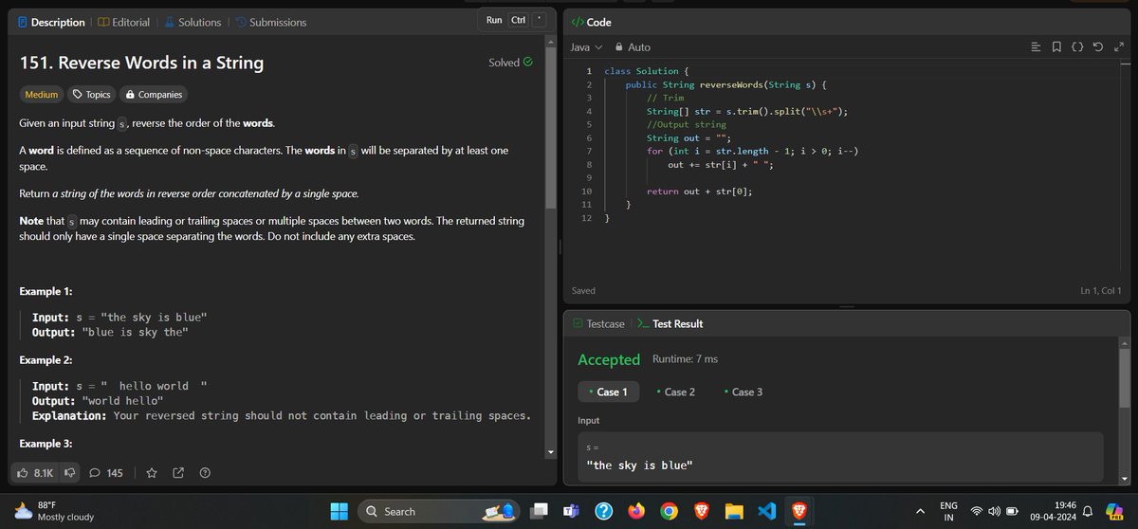
Task: Open the help question-mark icon under the description
Action: [x=205, y=472]
